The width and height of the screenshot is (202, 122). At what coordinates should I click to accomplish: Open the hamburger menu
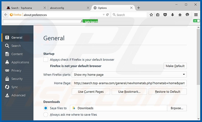[x=196, y=15]
